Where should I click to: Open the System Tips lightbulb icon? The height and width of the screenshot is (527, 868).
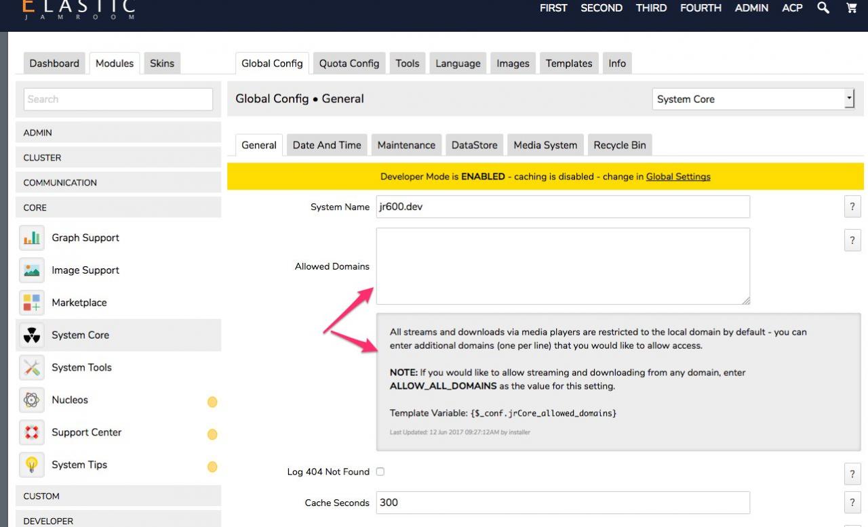point(32,465)
